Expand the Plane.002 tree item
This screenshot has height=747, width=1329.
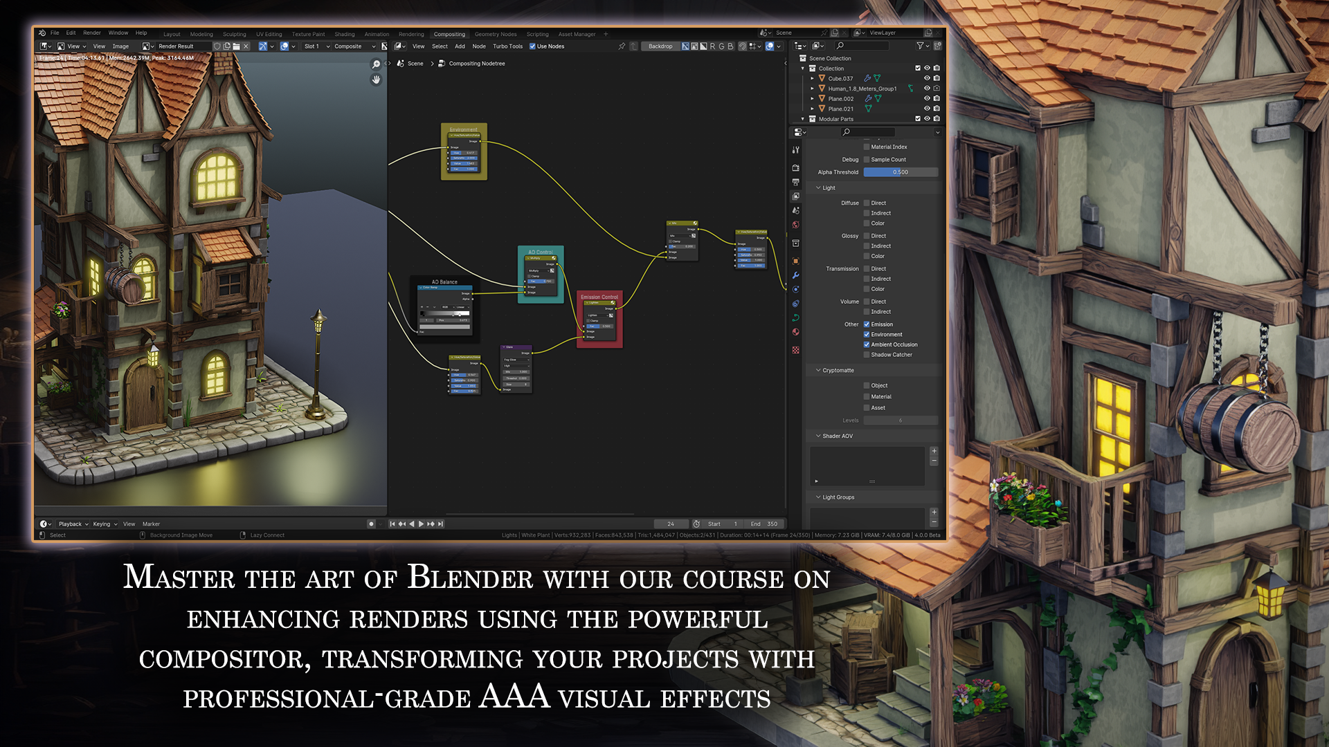[813, 99]
